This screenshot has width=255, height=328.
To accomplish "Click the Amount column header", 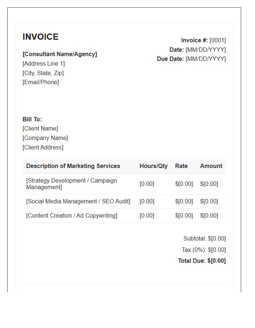I will (211, 166).
